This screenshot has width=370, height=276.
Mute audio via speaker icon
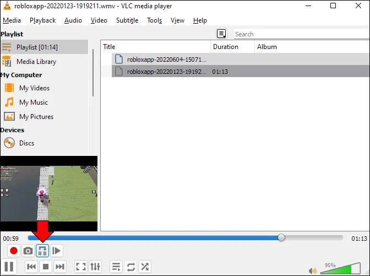pyautogui.click(x=313, y=271)
